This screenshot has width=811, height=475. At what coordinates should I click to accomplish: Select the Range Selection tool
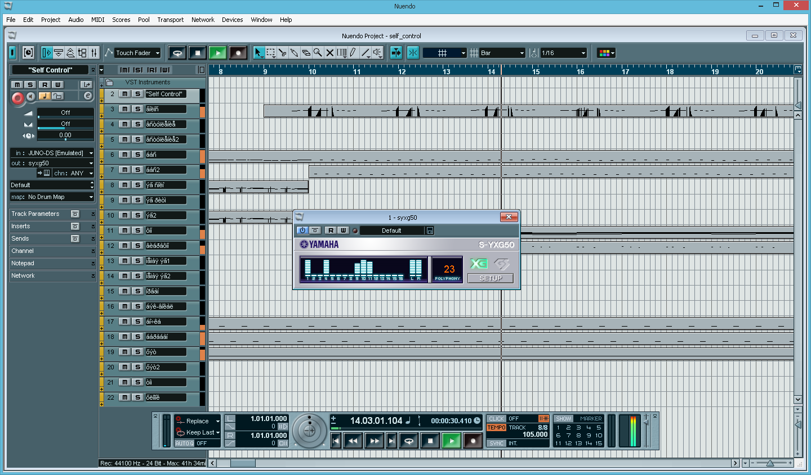(x=270, y=53)
